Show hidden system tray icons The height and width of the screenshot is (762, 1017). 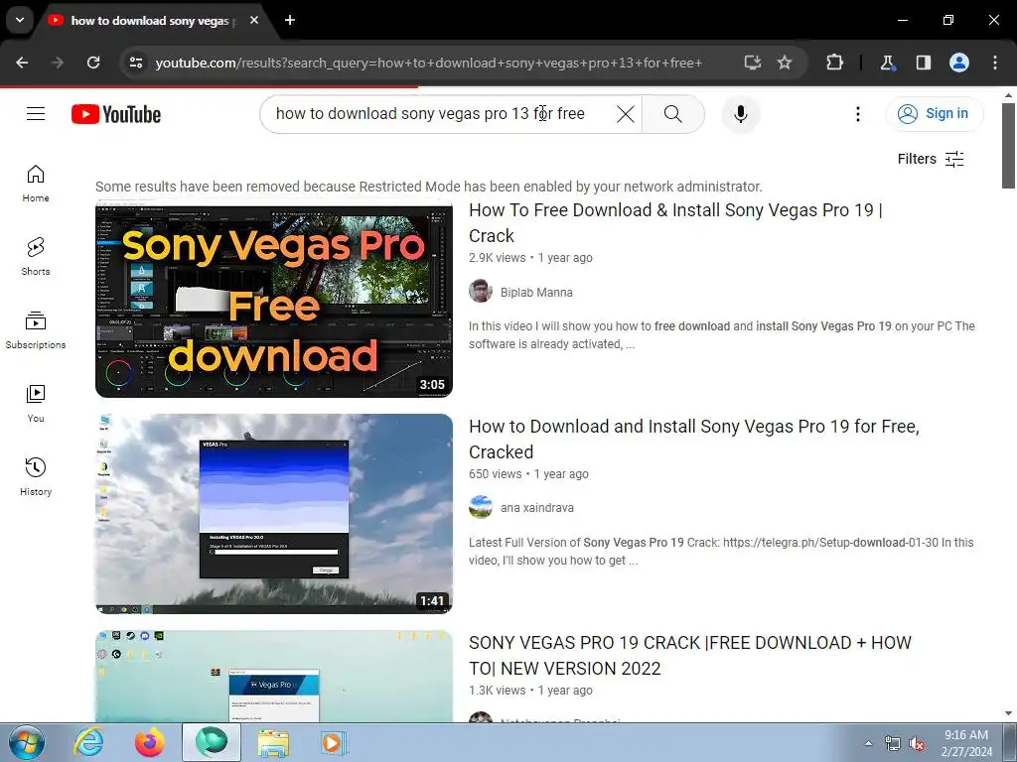tap(868, 743)
